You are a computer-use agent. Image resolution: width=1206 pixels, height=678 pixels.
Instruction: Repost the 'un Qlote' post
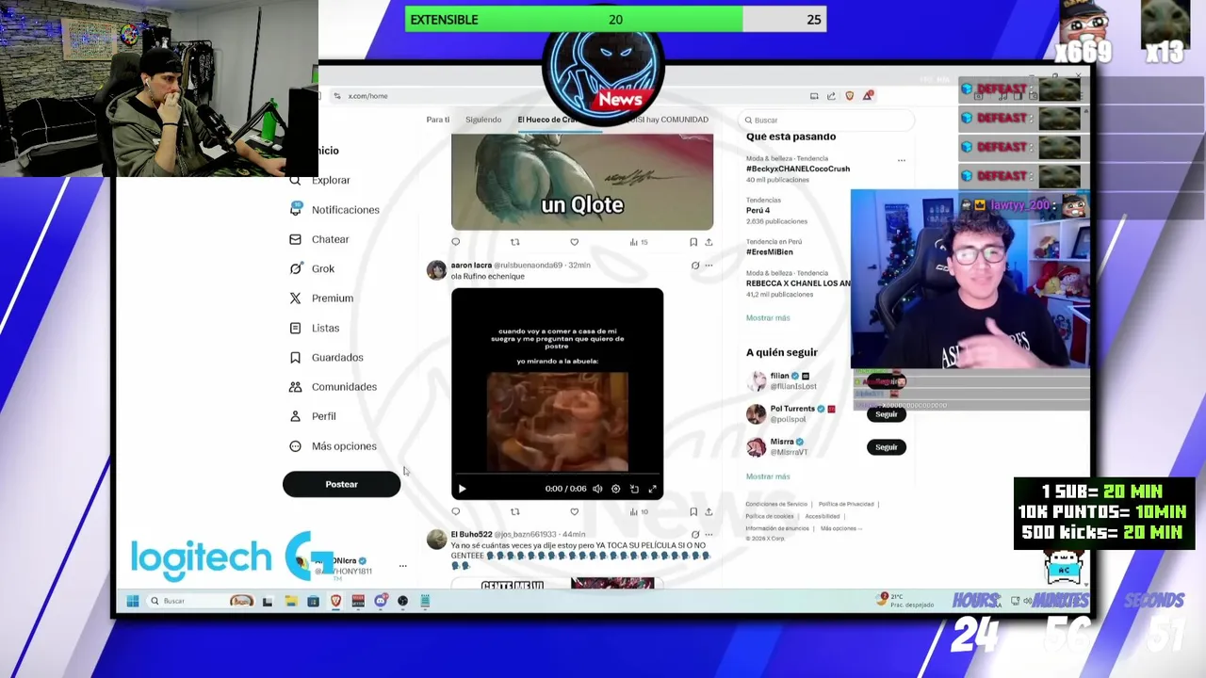pyautogui.click(x=514, y=242)
